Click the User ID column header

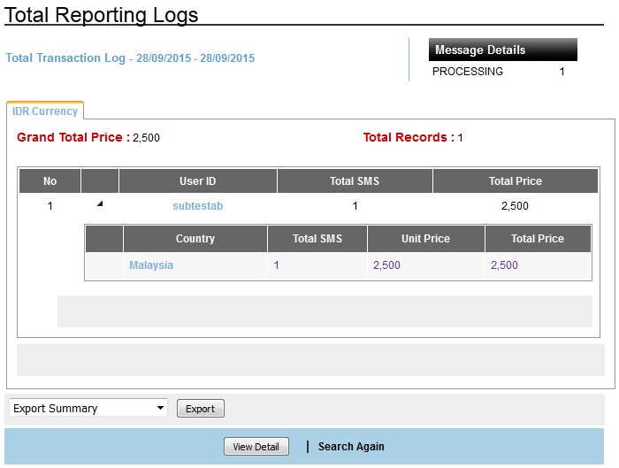(198, 180)
